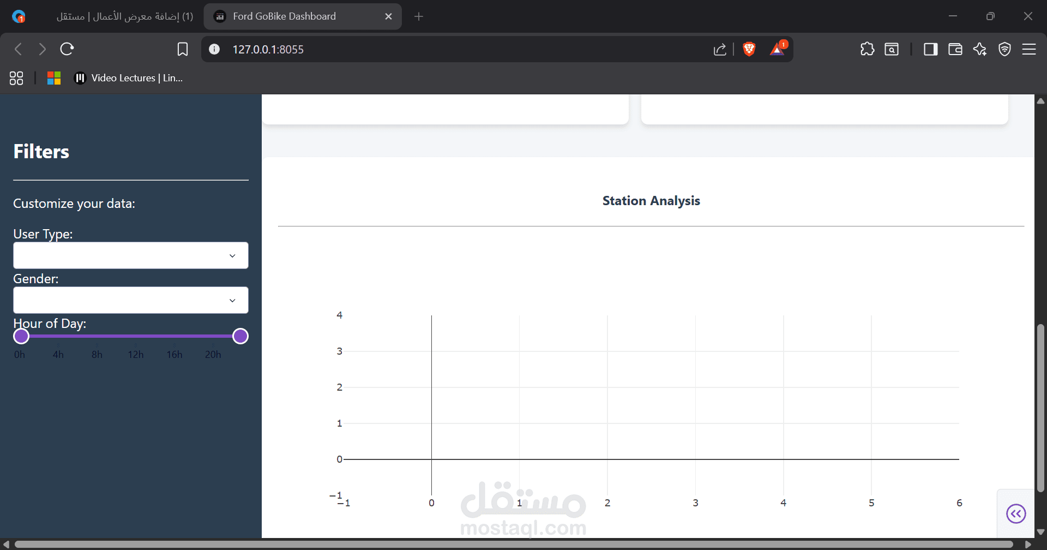Click the x-axis tick label 6
This screenshot has height=550, width=1047.
pyautogui.click(x=959, y=503)
